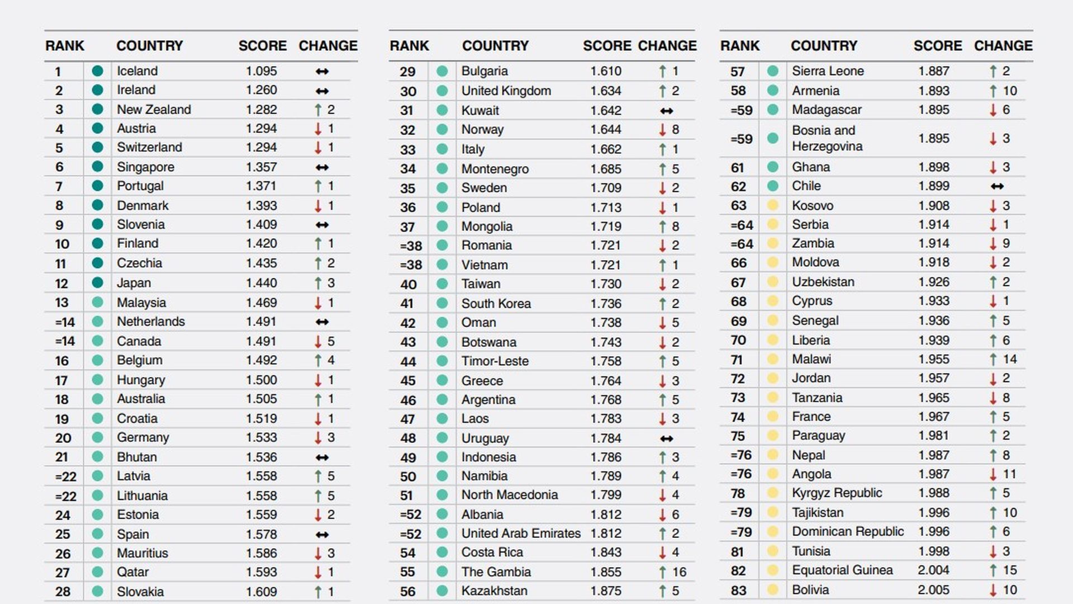Select the sideways arrow beside Uruguay
This screenshot has height=604, width=1073.
(x=666, y=437)
